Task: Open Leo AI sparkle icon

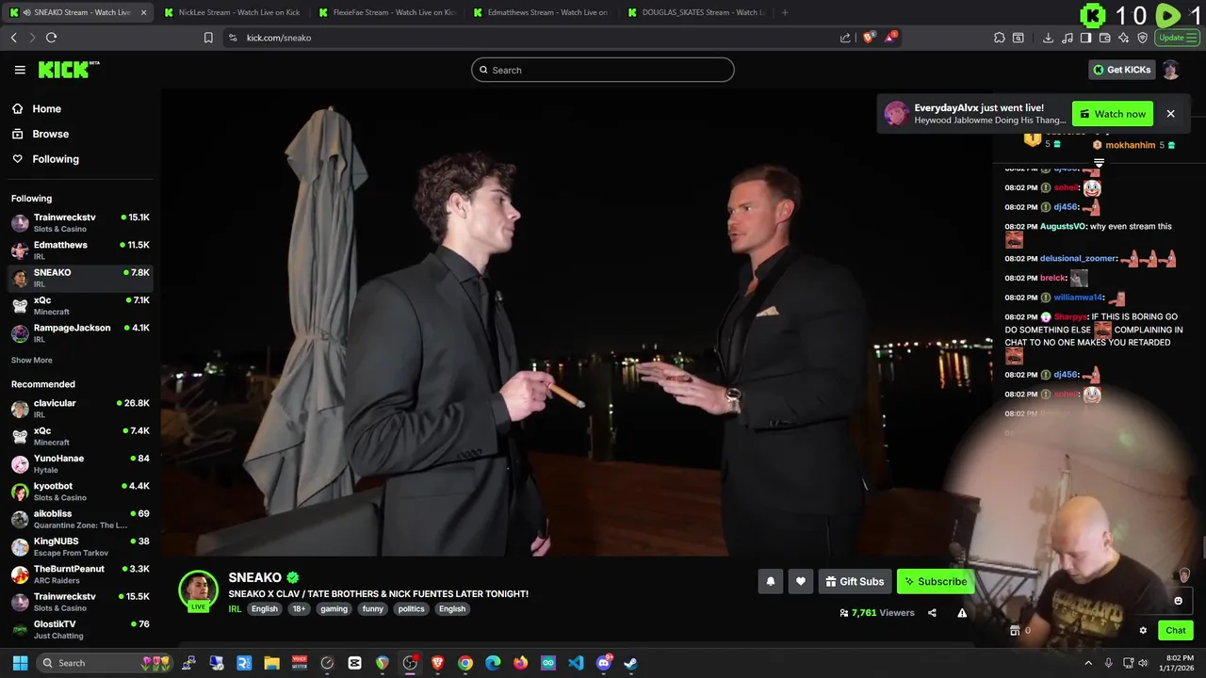Action: click(x=1123, y=38)
